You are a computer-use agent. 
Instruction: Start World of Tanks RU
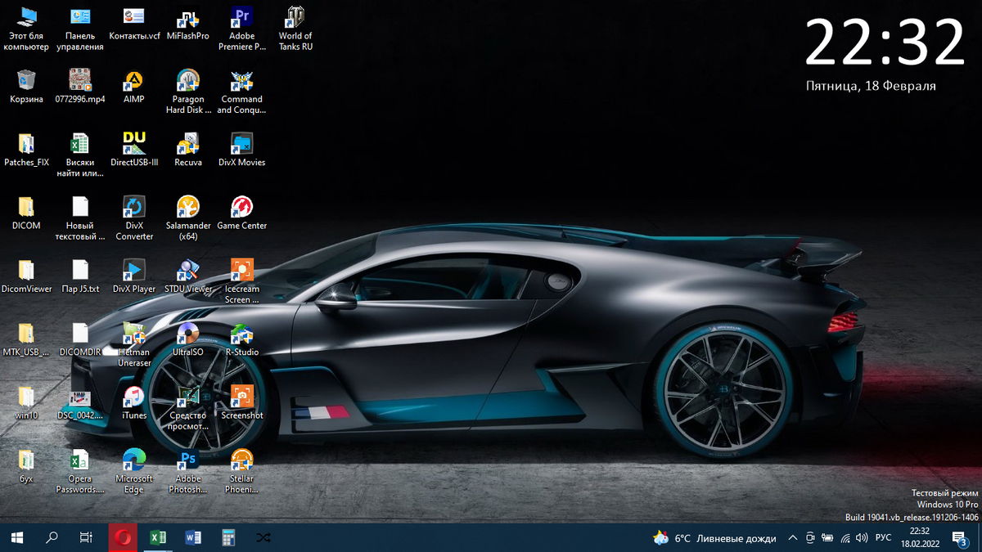(295, 29)
